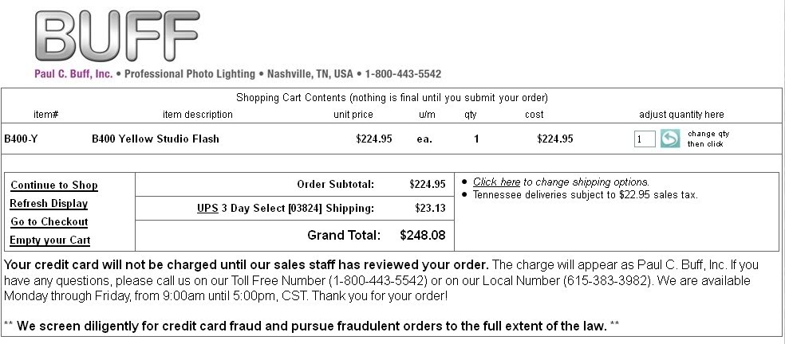The width and height of the screenshot is (785, 344).
Task: Click the B400-Y item number
Action: coord(21,139)
